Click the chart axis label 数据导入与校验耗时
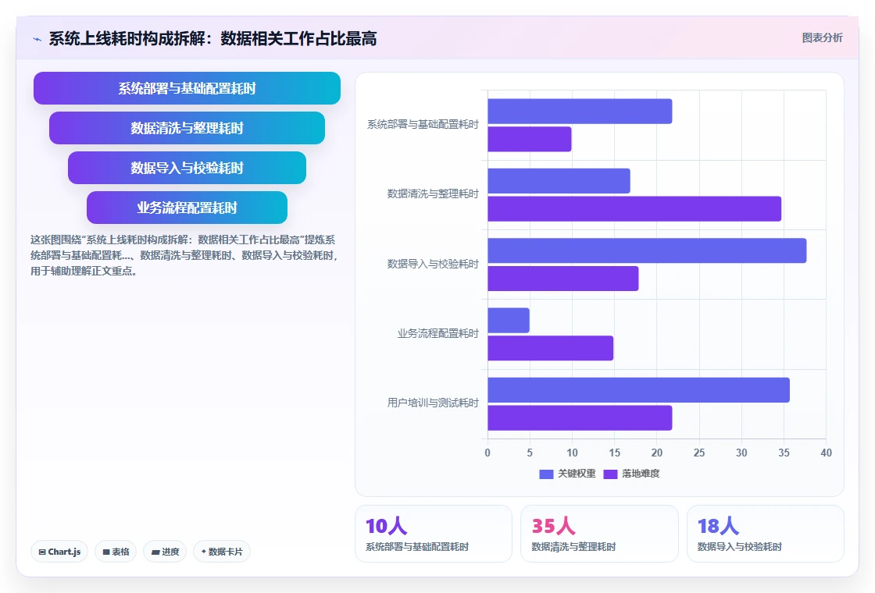875x593 pixels. [433, 264]
